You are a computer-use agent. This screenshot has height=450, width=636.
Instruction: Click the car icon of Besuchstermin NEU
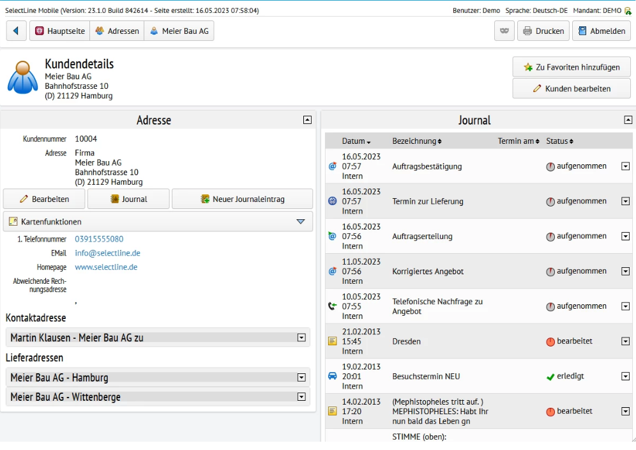[332, 376]
